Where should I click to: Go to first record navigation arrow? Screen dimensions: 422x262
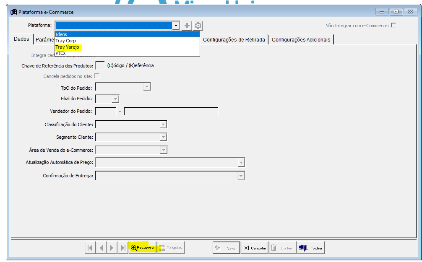click(90, 248)
